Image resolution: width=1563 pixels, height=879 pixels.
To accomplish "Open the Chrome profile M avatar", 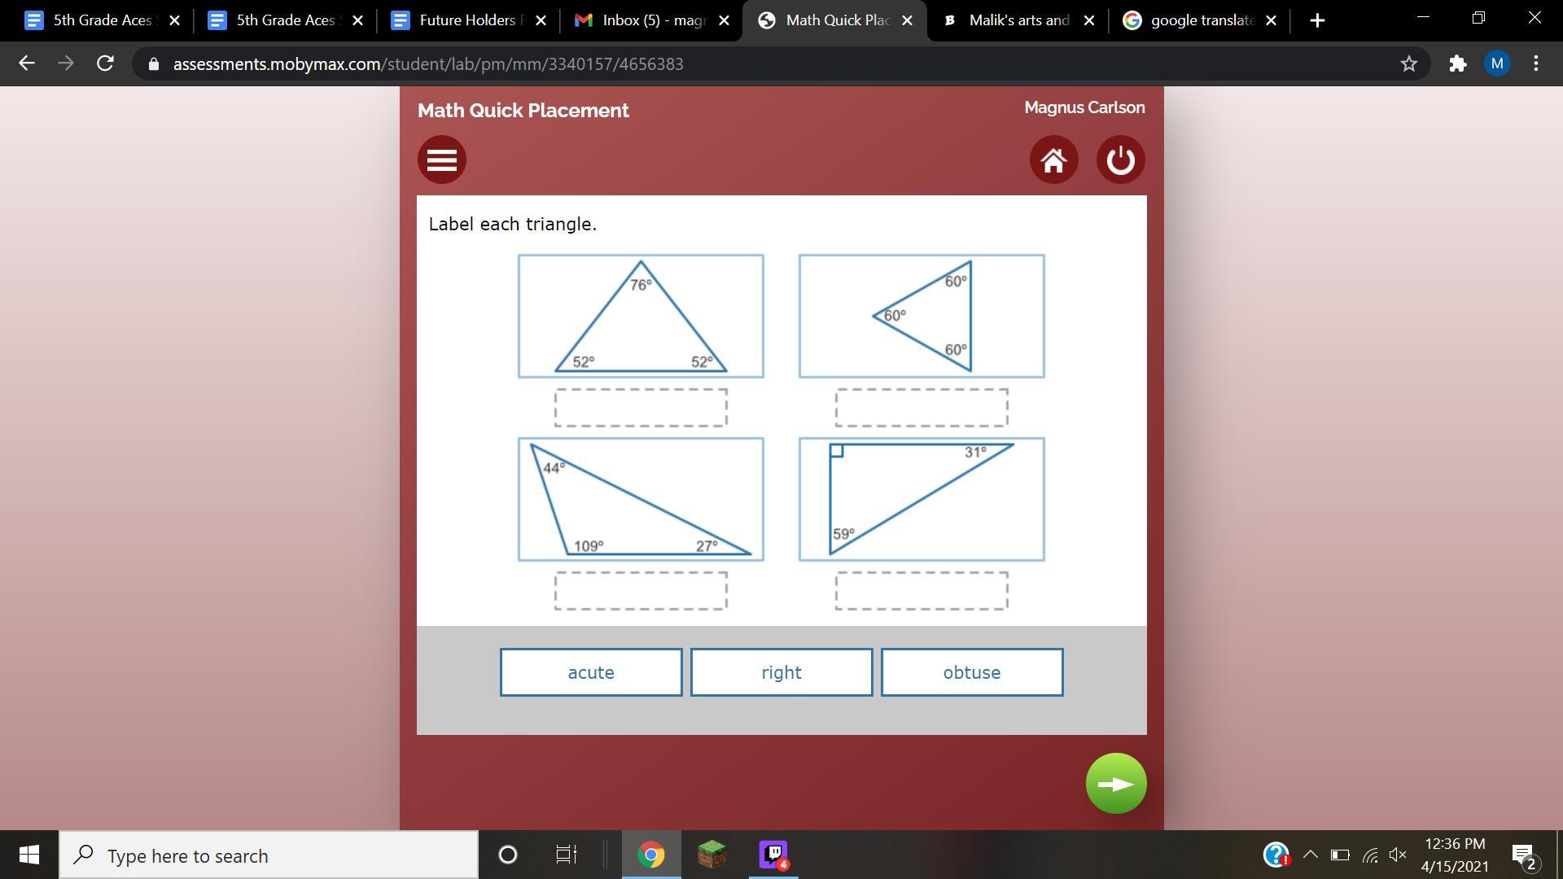I will (x=1497, y=63).
